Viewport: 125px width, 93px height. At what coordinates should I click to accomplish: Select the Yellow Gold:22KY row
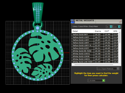[95, 48]
